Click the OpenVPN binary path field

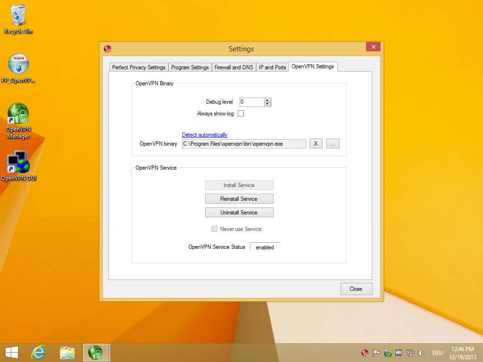(x=244, y=144)
